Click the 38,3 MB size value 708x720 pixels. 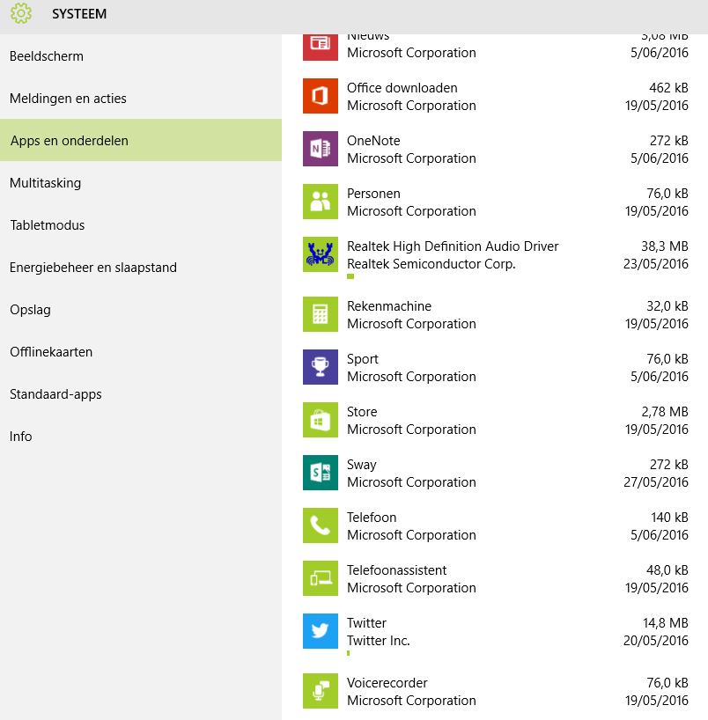(665, 246)
